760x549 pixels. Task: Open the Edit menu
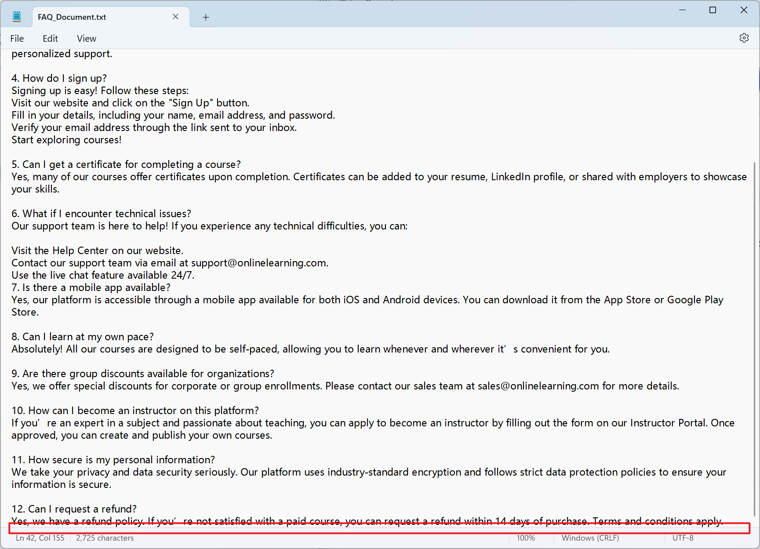50,39
